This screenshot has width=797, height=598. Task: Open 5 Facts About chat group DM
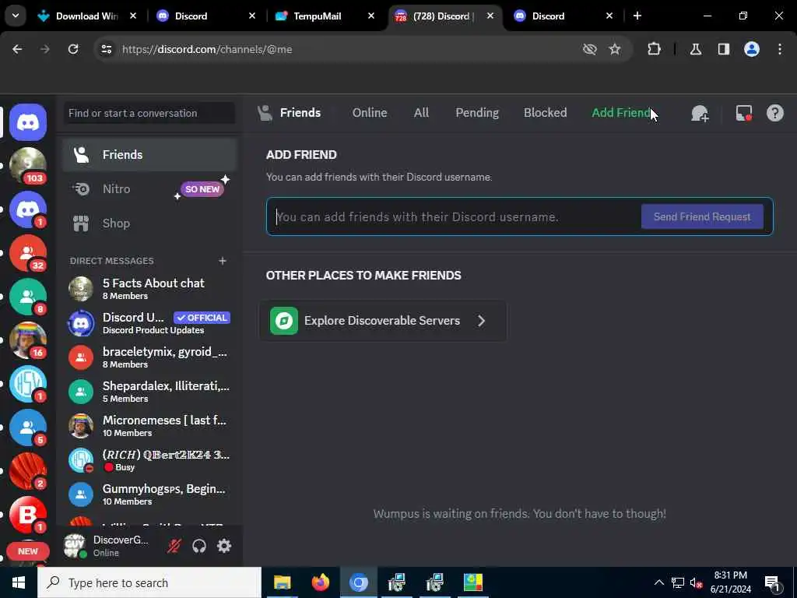[x=149, y=289]
